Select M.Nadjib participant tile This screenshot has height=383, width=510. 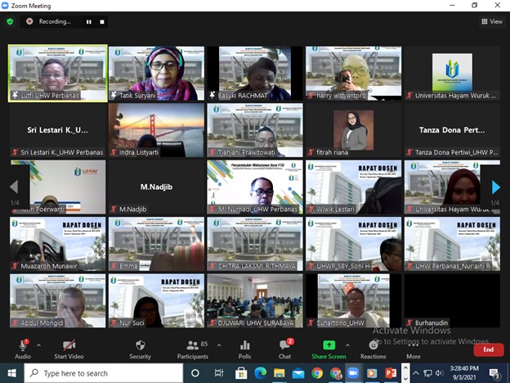[x=156, y=187]
